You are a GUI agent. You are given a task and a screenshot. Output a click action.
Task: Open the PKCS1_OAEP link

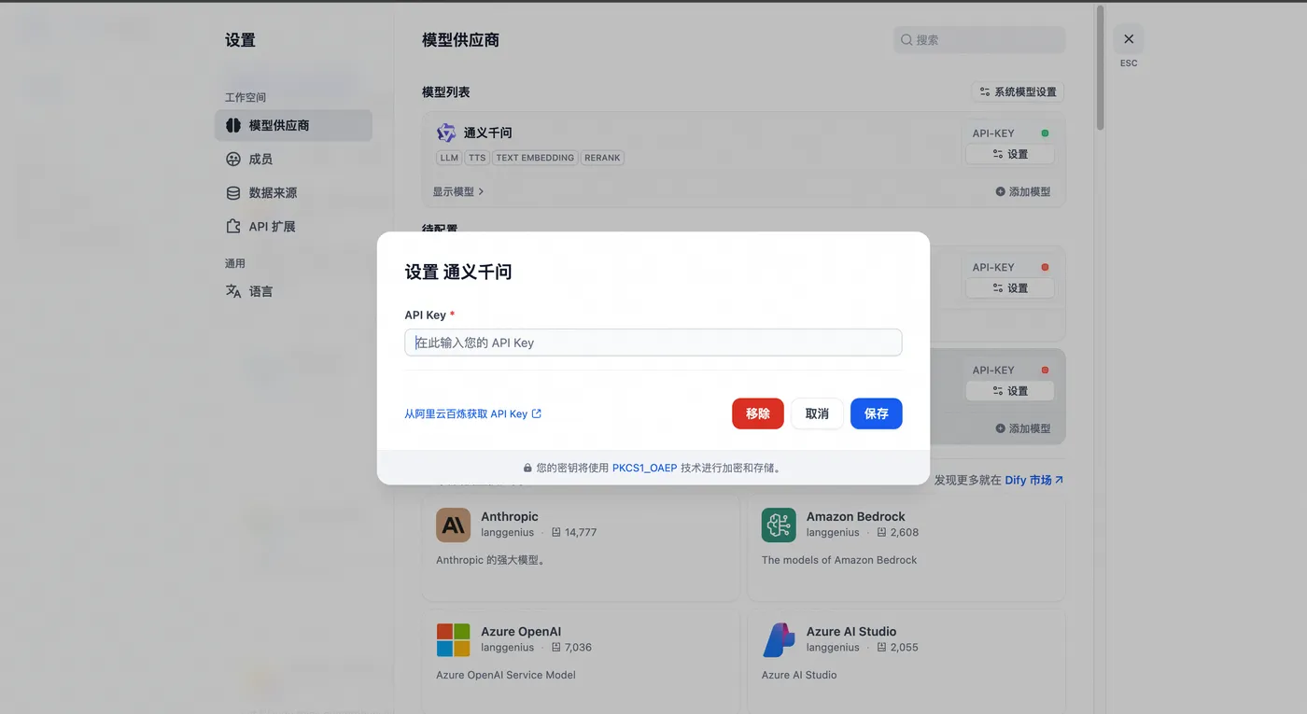pyautogui.click(x=644, y=469)
